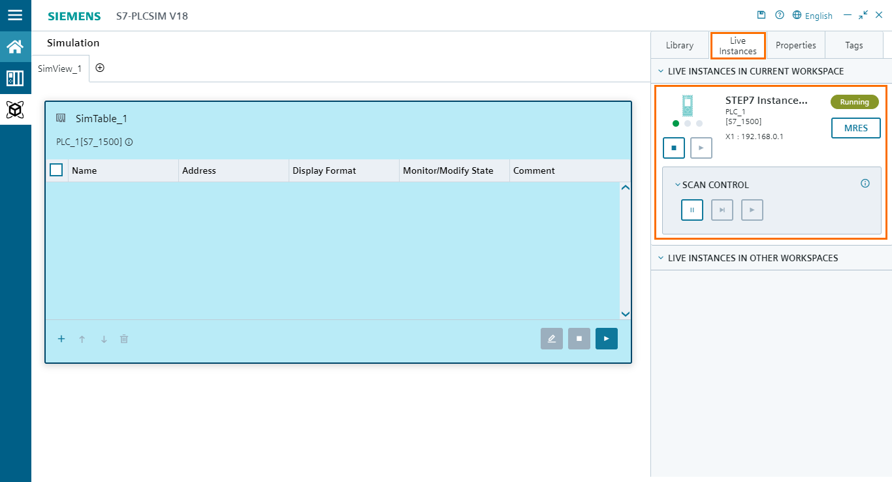Open the Home sidebar icon
This screenshot has width=892, height=482.
pos(15,46)
